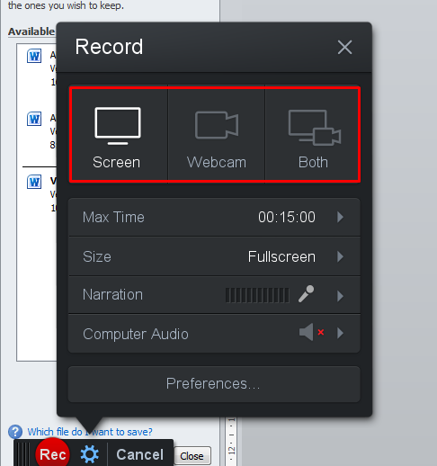
Task: Open the Preferences... dialog
Action: [x=214, y=384]
